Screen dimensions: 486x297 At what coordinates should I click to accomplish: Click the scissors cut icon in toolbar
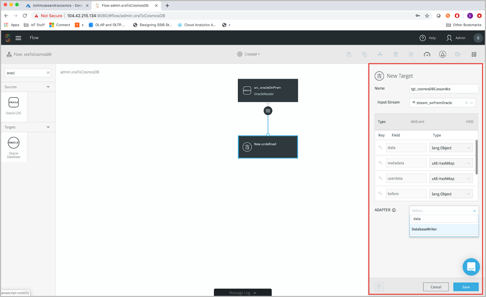pos(380,54)
